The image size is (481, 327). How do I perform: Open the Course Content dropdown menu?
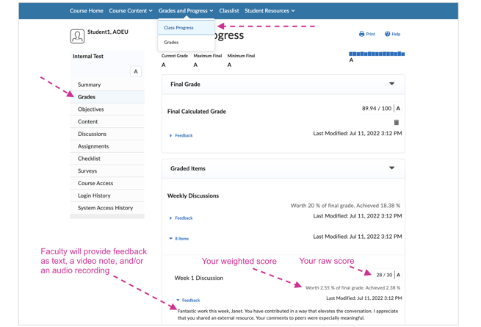131,11
